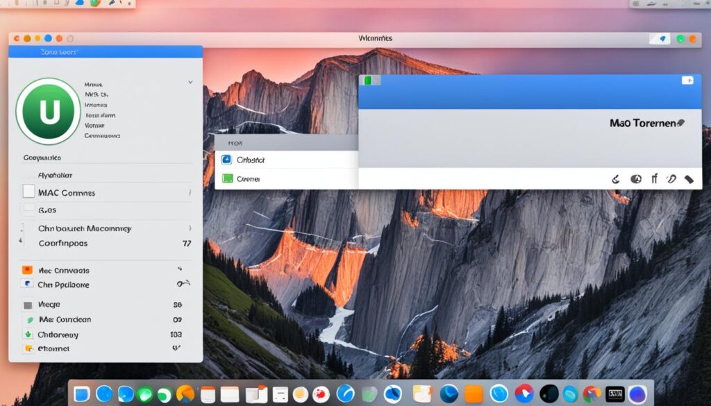711x406 pixels.
Task: Toggle the MAC Comnves checkbox in the sidebar
Action: tap(28, 192)
